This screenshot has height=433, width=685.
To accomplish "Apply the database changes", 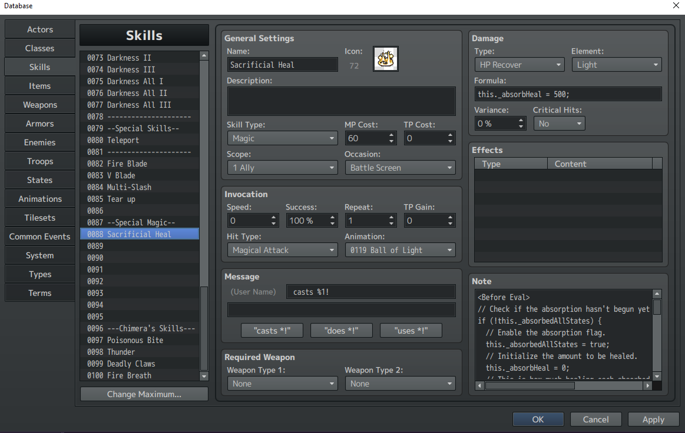I will [653, 419].
